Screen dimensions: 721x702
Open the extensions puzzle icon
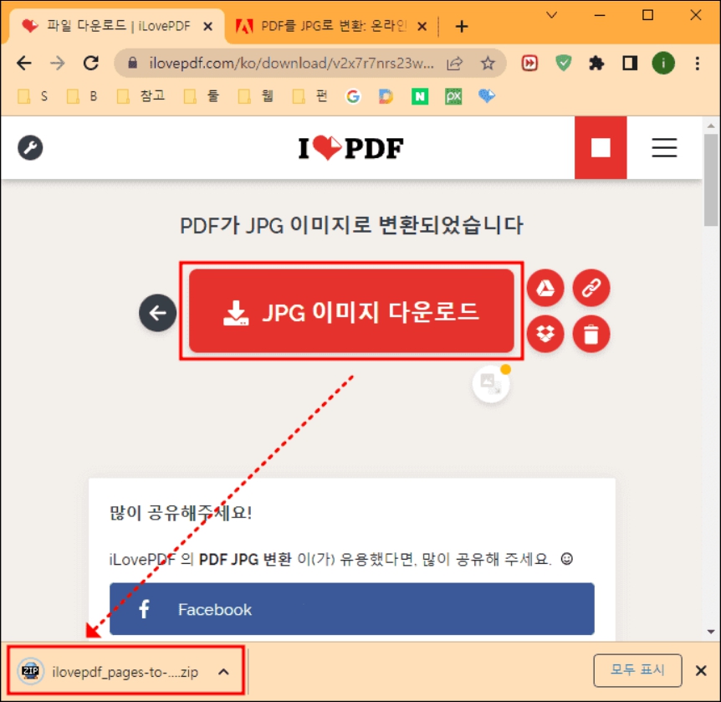click(596, 63)
